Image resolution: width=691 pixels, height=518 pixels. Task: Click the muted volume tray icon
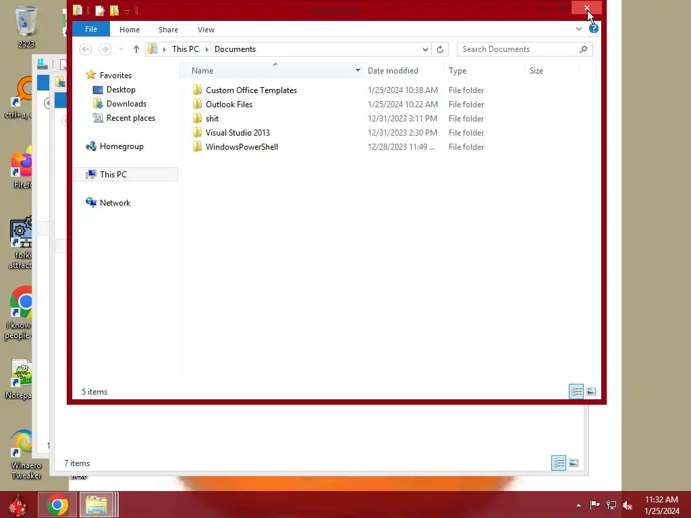pyautogui.click(x=628, y=505)
